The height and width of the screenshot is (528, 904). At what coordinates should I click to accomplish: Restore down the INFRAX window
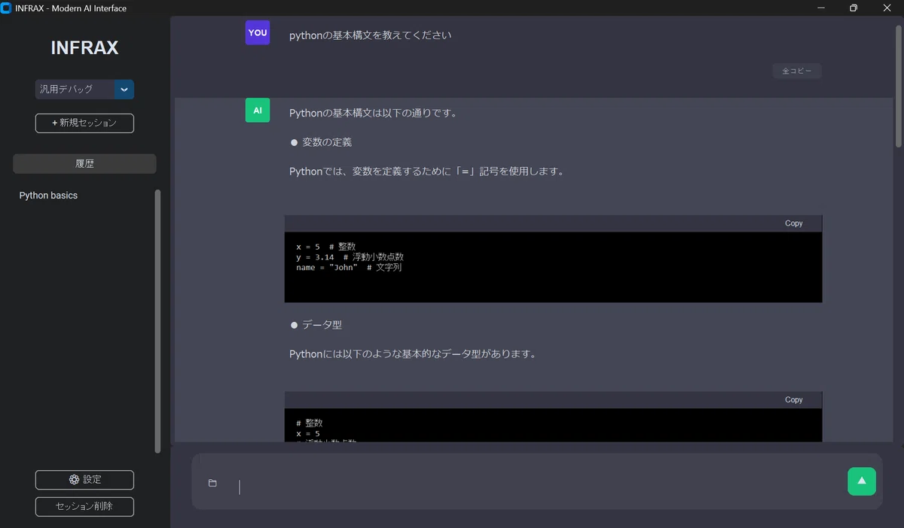854,8
